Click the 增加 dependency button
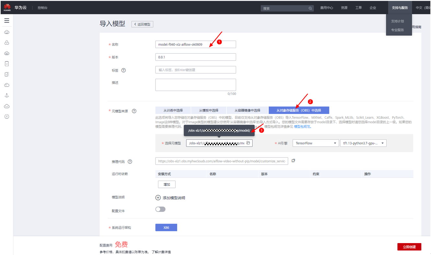 click(167, 184)
